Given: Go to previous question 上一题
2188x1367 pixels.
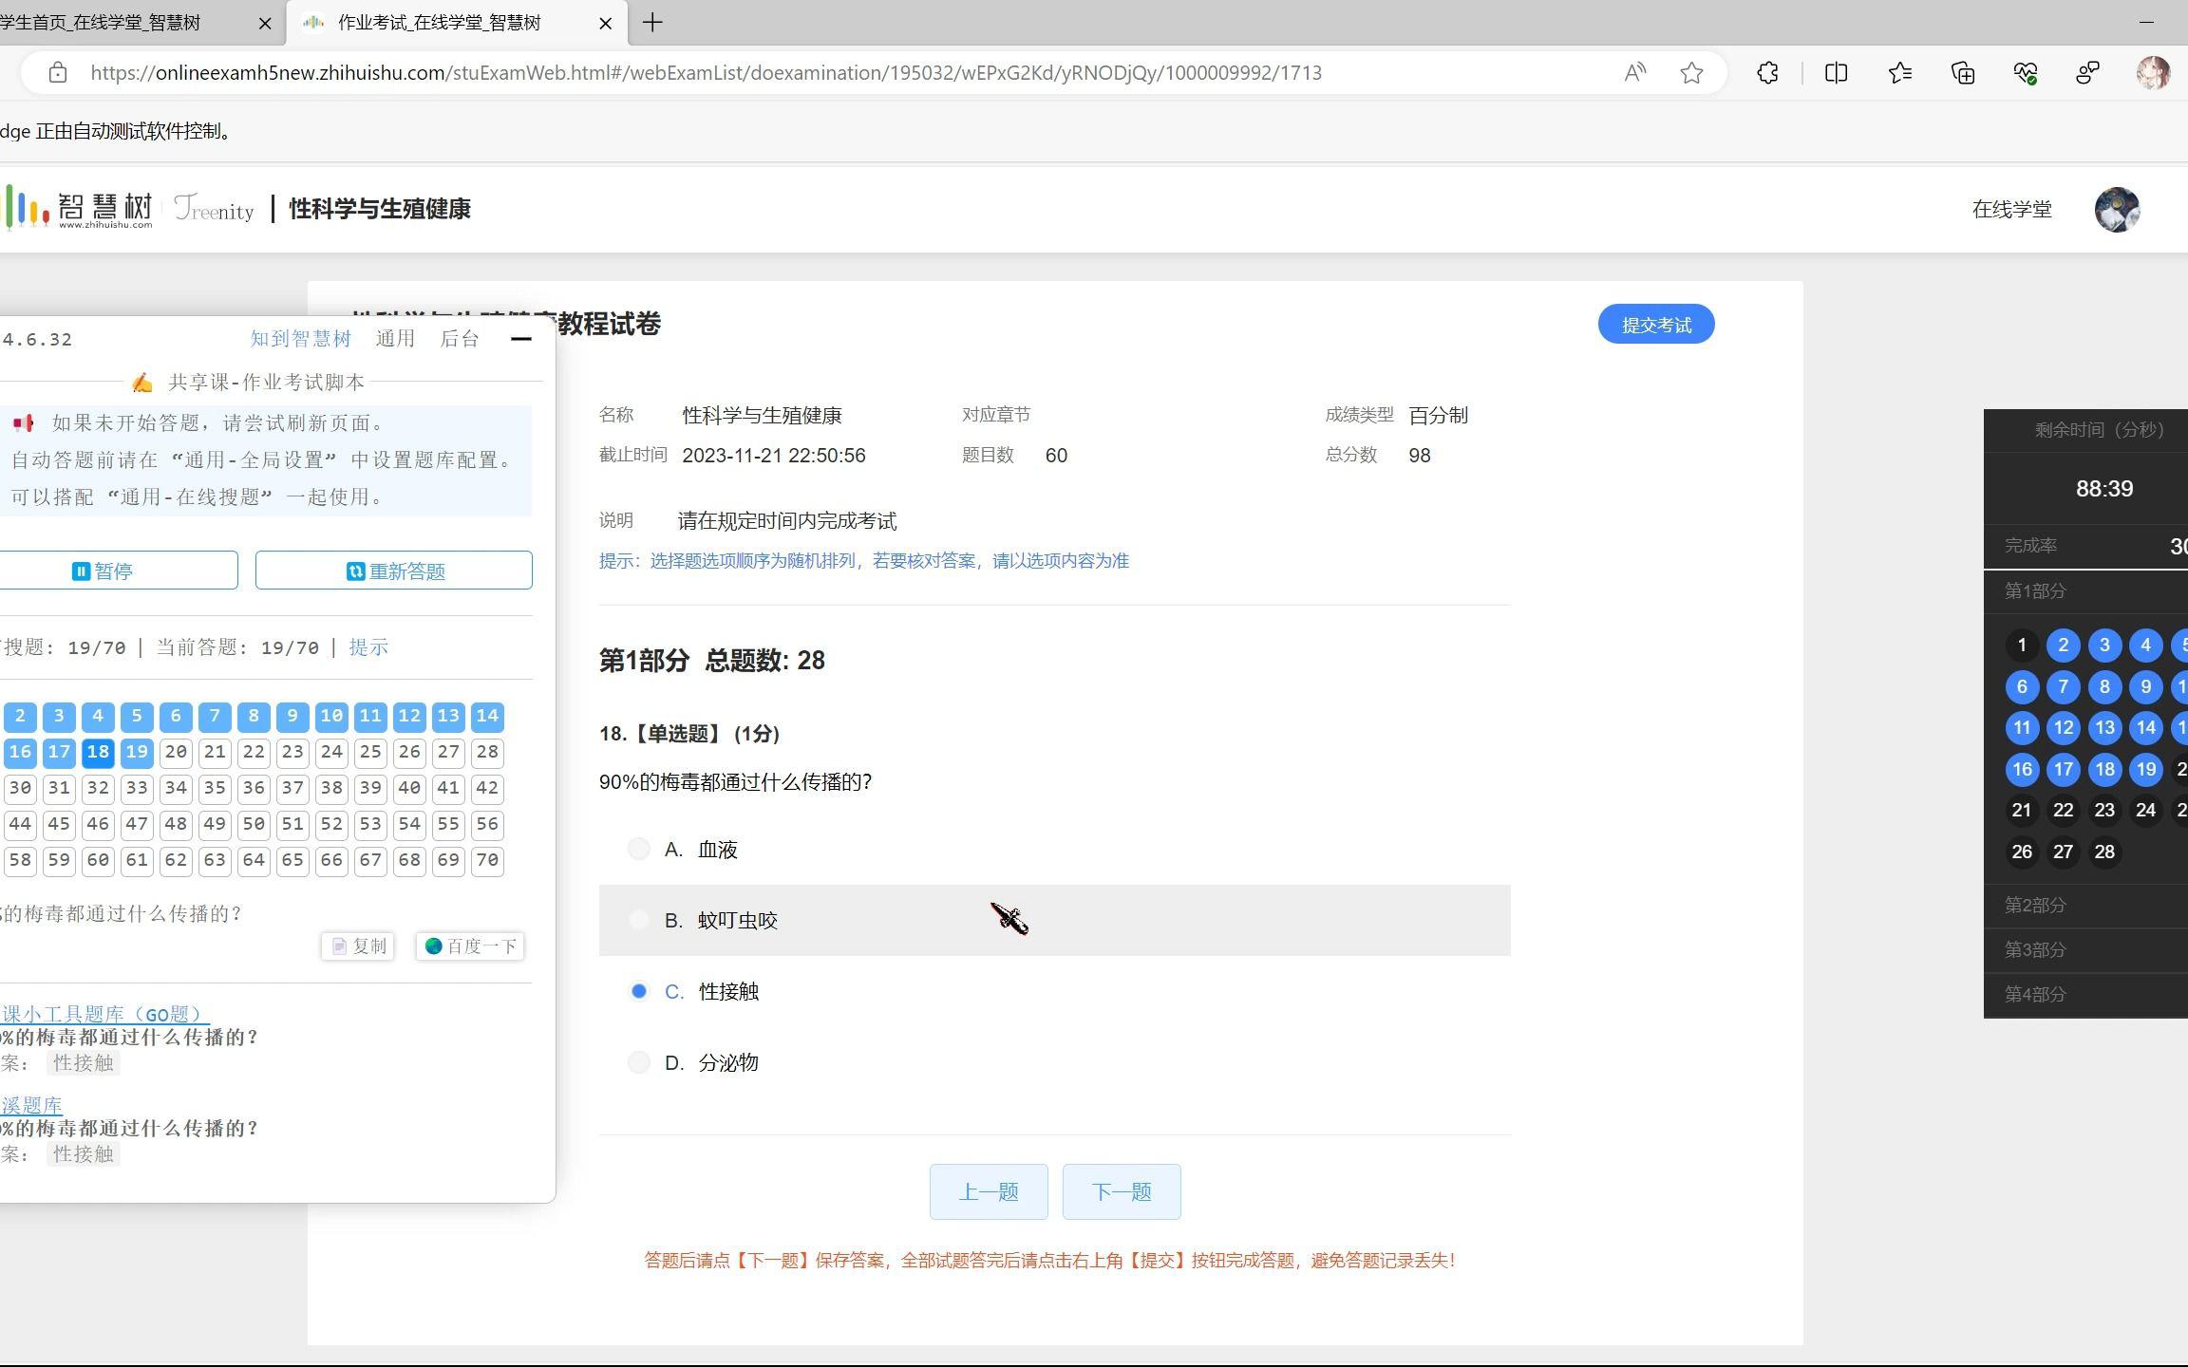Looking at the screenshot, I should 989,1191.
